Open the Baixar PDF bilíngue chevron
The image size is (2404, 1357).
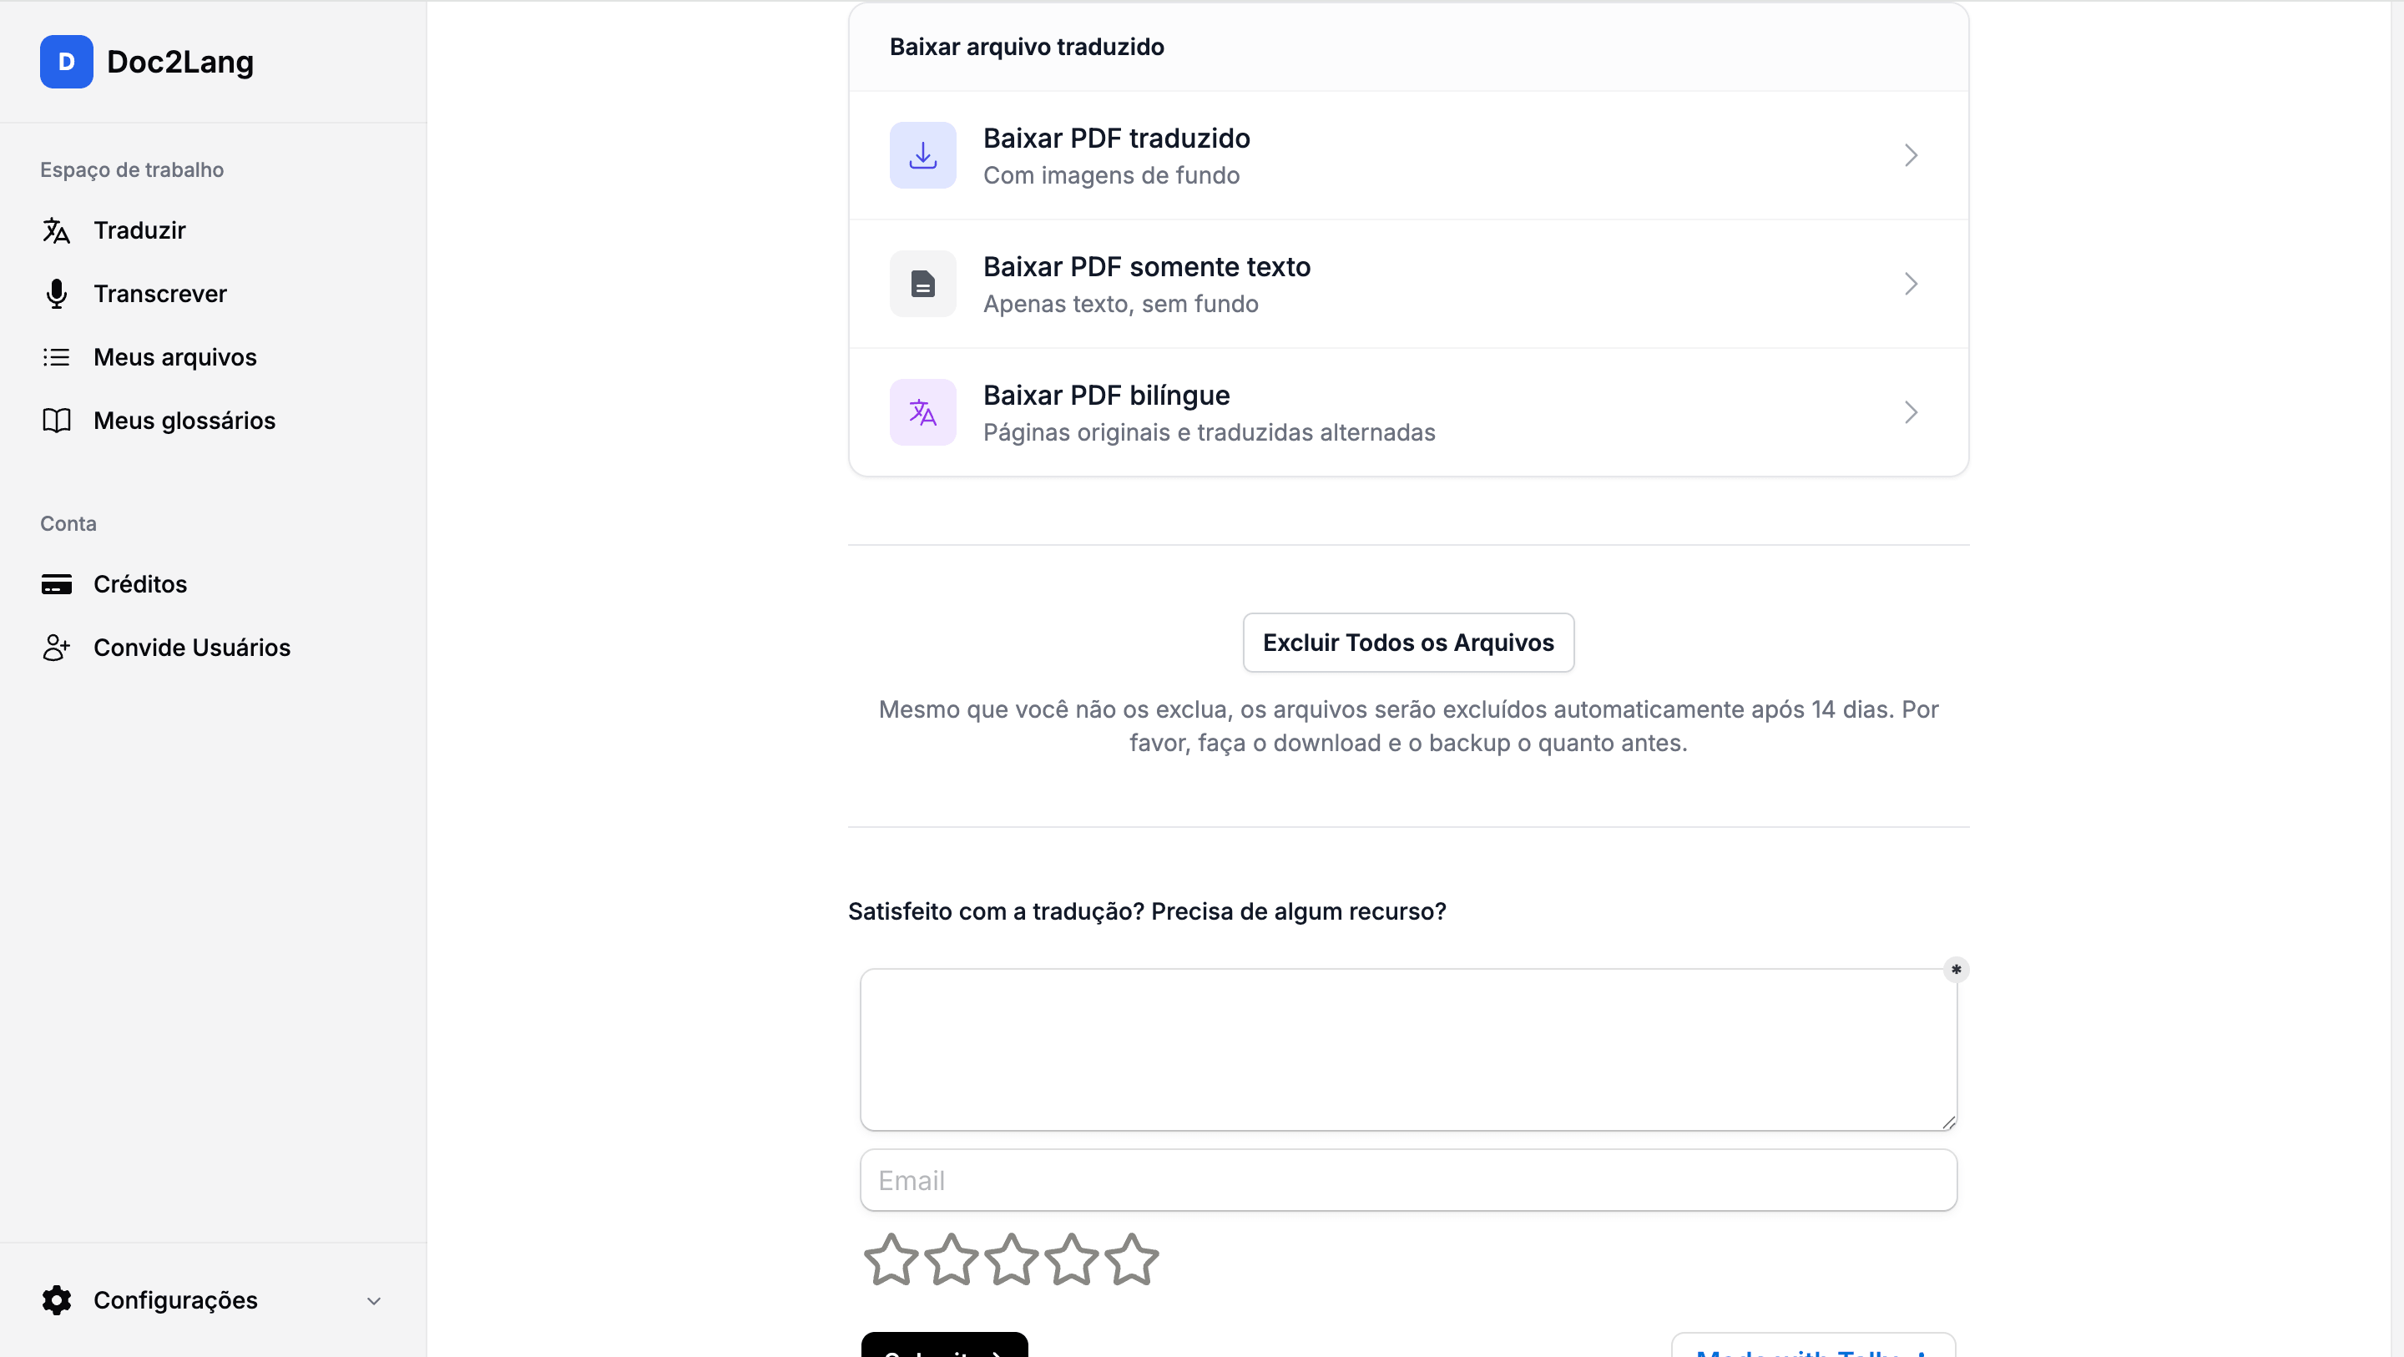[1911, 412]
